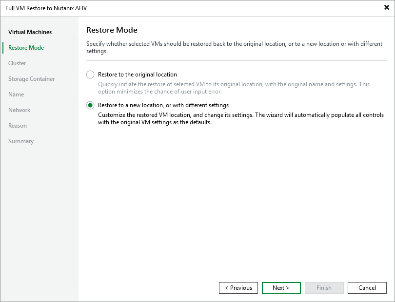This screenshot has width=395, height=302.
Task: View the Summary step
Action: pyautogui.click(x=21, y=141)
